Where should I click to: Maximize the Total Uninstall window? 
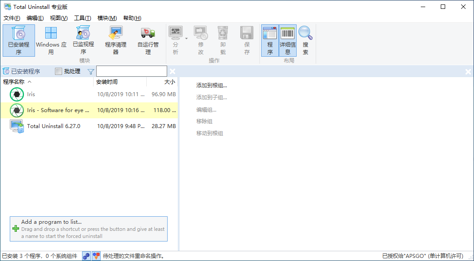(443, 7)
